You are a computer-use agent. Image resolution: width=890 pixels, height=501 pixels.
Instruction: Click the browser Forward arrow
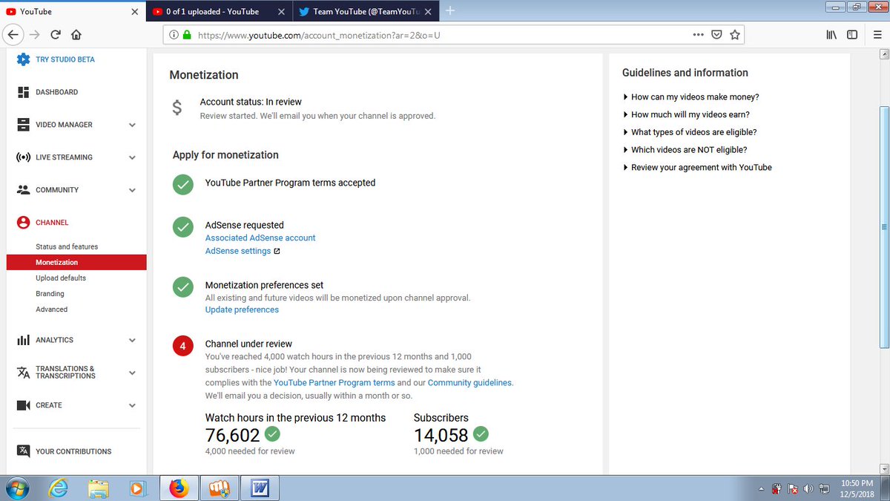click(34, 34)
